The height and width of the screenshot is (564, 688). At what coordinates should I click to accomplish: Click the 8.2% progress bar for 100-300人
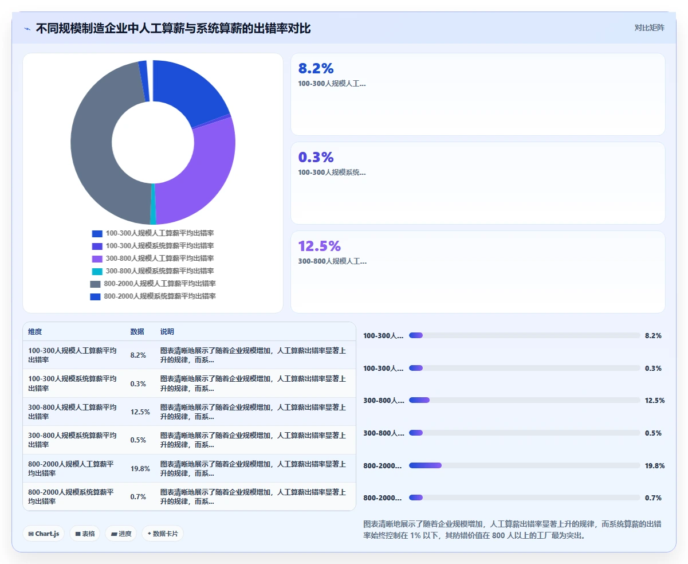[x=524, y=335]
